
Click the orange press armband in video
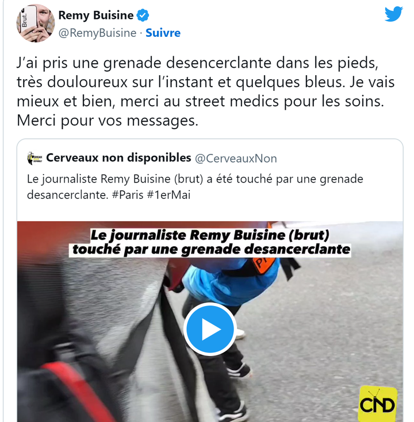click(263, 265)
